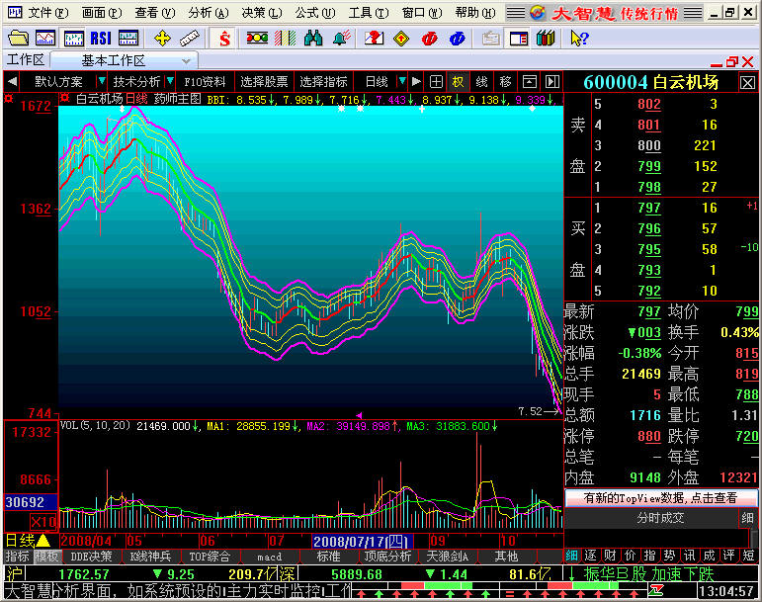Open the 文件(F) menu
The image size is (762, 602).
click(48, 13)
